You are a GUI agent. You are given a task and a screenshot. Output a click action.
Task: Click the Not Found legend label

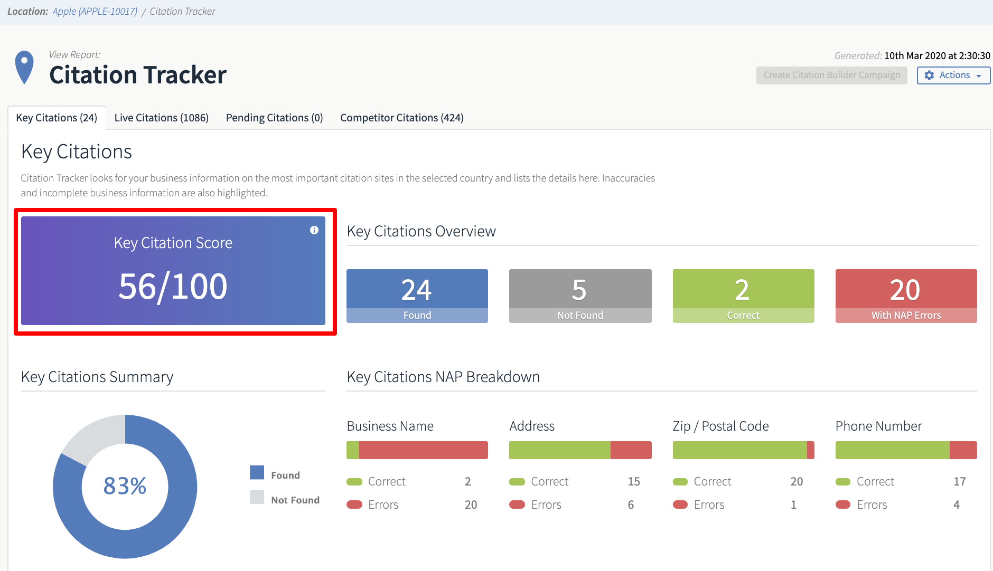[295, 500]
